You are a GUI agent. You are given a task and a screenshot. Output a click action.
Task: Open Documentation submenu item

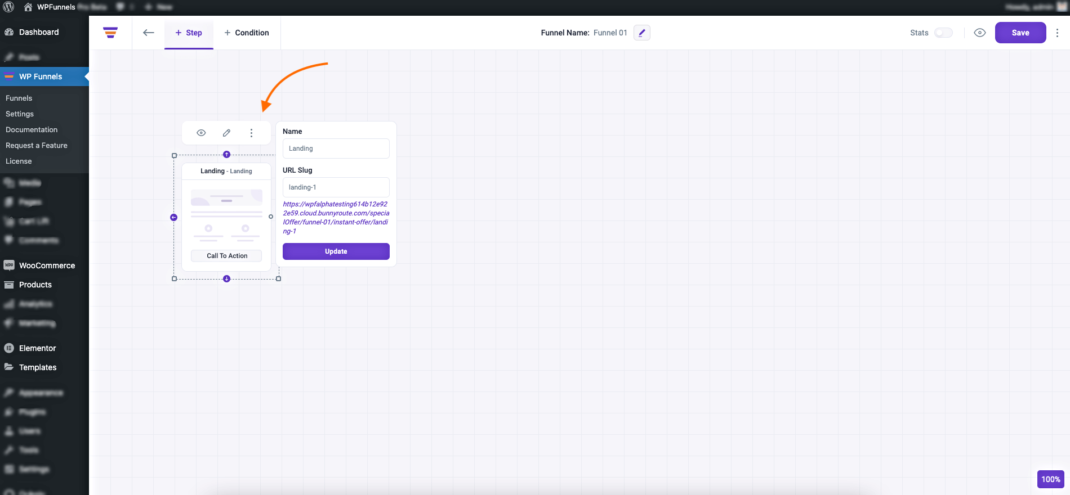coord(32,129)
